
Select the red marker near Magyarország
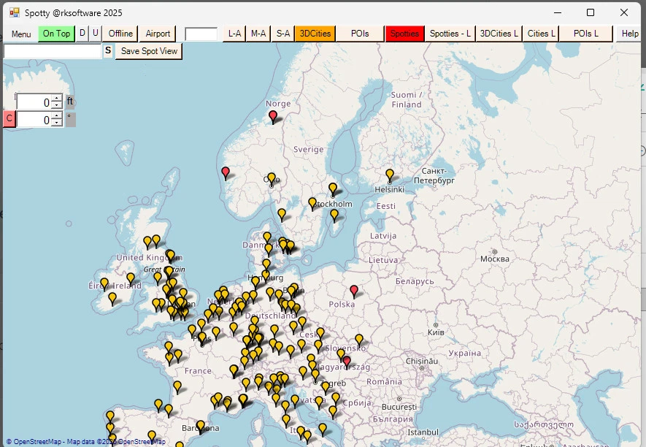coord(347,359)
